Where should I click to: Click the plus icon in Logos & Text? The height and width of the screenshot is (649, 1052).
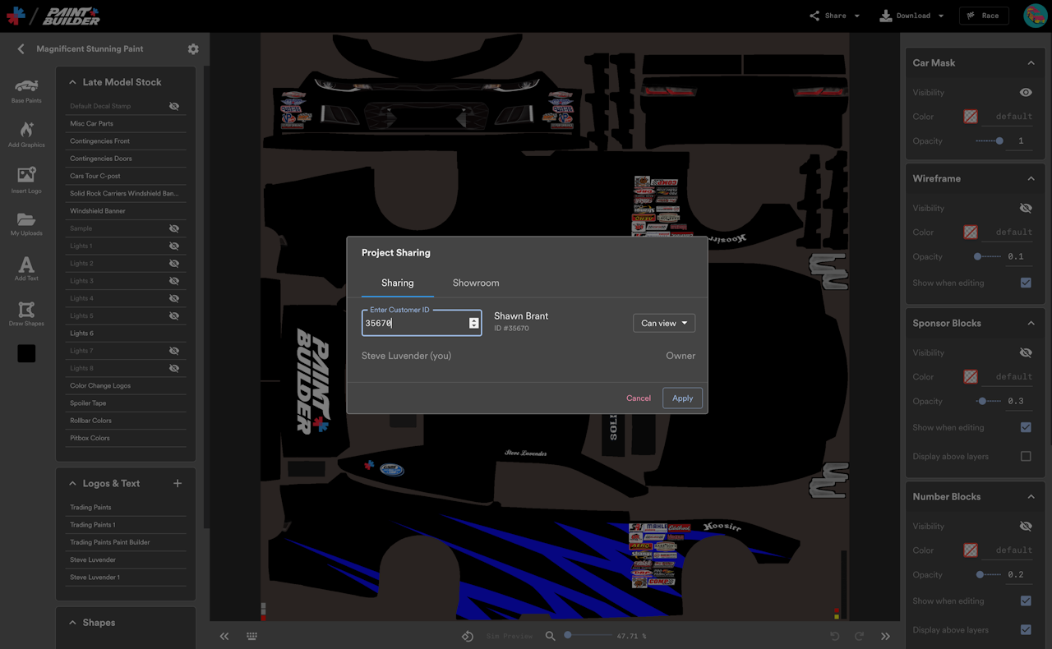[178, 484]
